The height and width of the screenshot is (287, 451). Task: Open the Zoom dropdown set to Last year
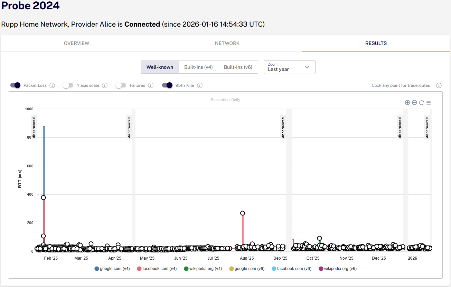click(290, 67)
